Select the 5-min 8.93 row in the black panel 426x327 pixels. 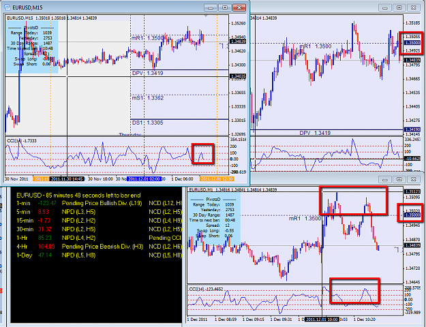click(99, 212)
